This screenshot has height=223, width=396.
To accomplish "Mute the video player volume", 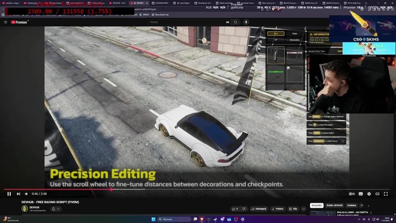I will pyautogui.click(x=26, y=194).
